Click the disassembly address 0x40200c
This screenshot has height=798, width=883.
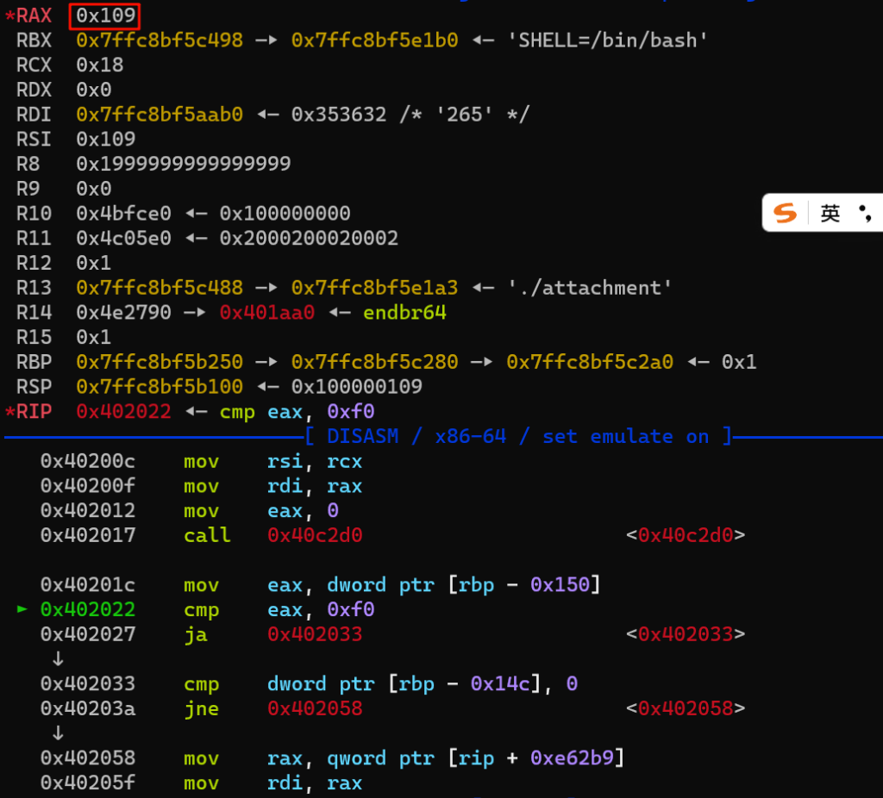click(x=87, y=461)
